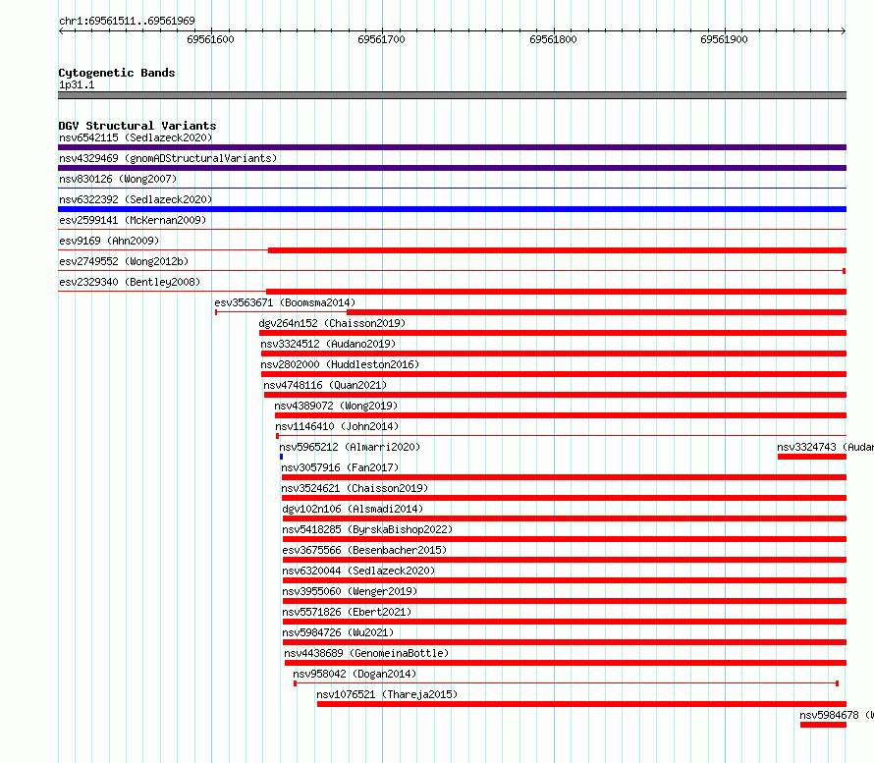The height and width of the screenshot is (763, 874).
Task: Click nsv2802000 (Huddleston2016) label
Action: pyautogui.click(x=340, y=364)
